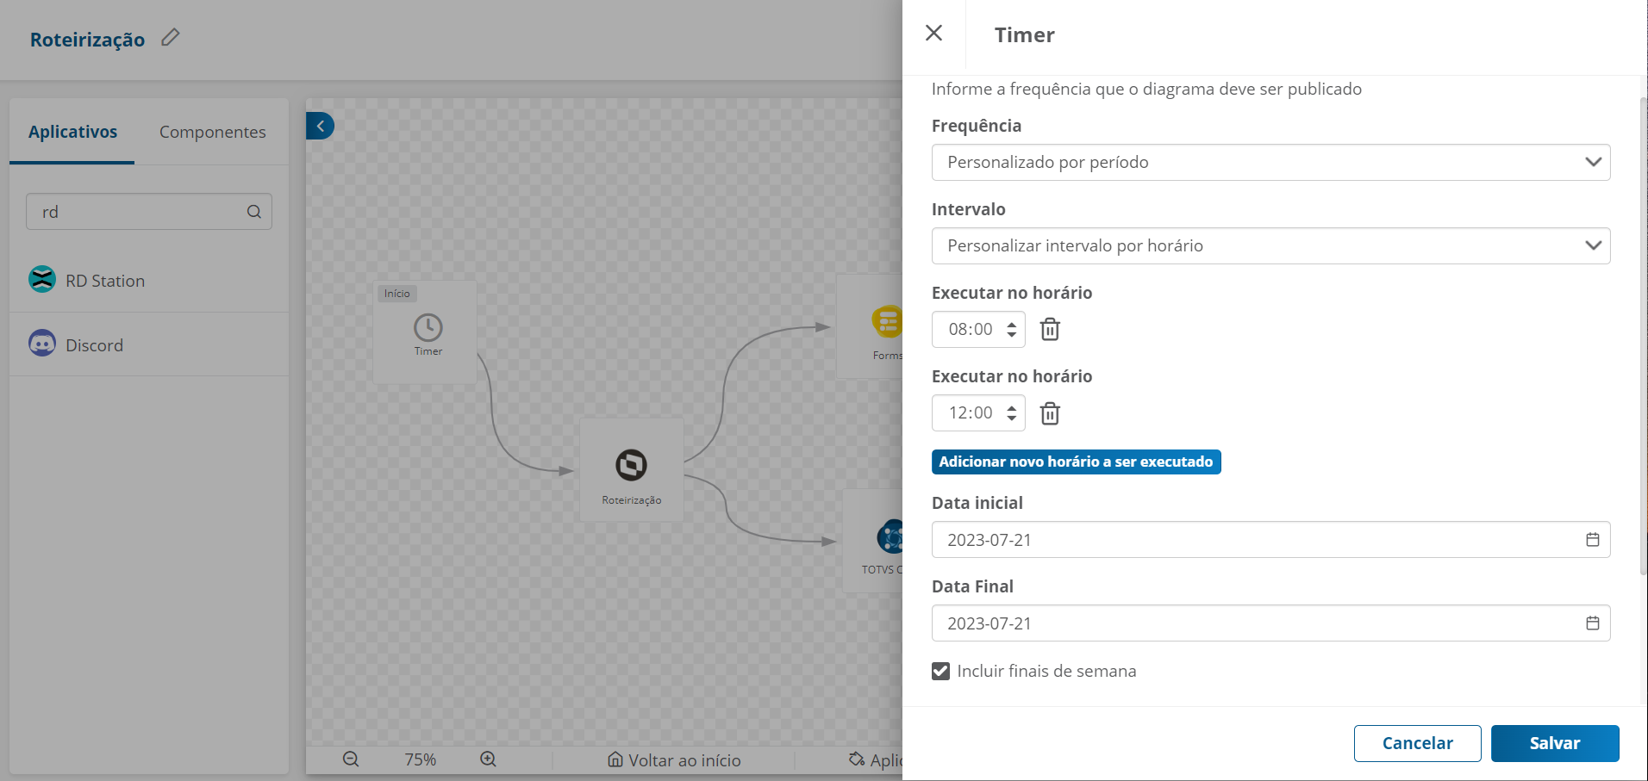Zoom in the diagram canvas

[488, 759]
